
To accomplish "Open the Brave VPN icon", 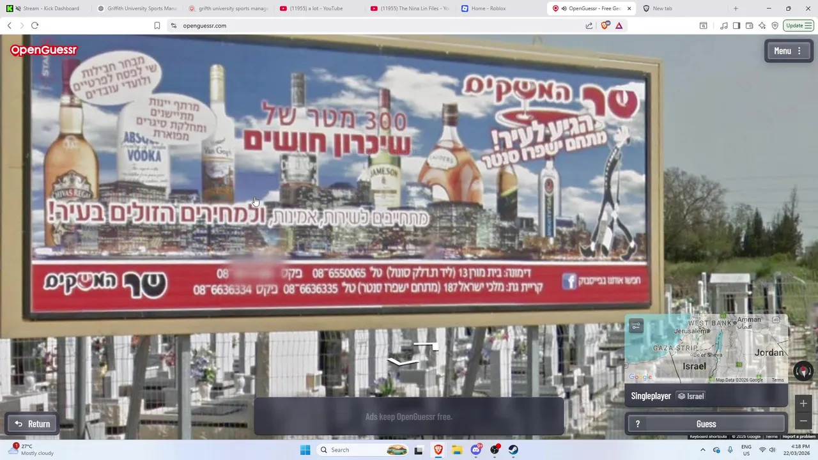I will [x=775, y=26].
